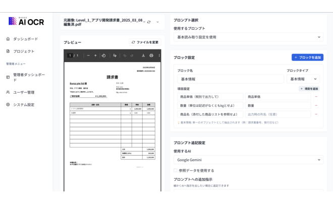Open ユーザー管理 in the sidebar
The image size is (333, 204).
(x=24, y=92)
